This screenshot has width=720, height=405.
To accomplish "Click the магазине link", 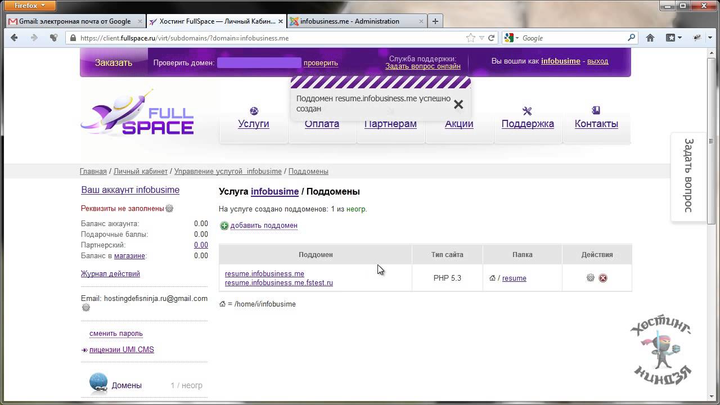I will point(129,256).
